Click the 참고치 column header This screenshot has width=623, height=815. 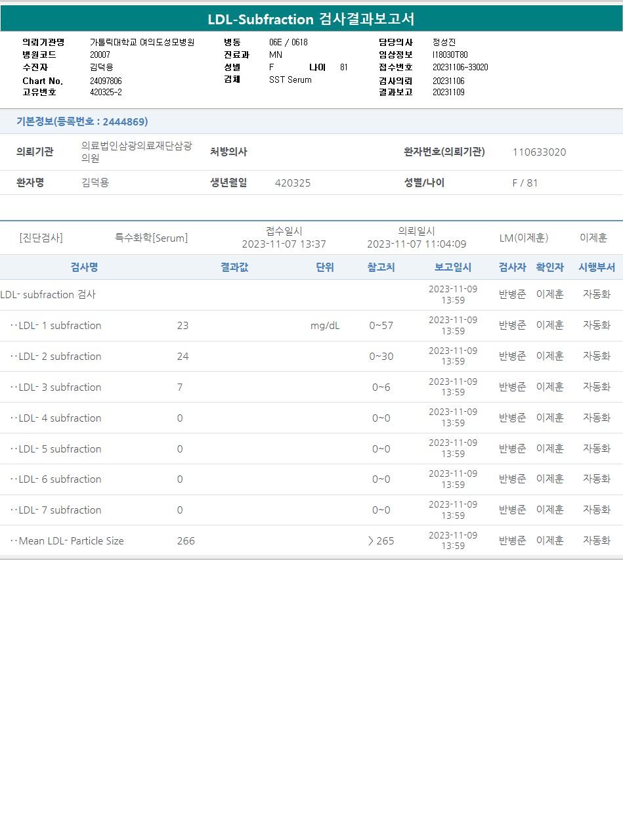pos(381,267)
